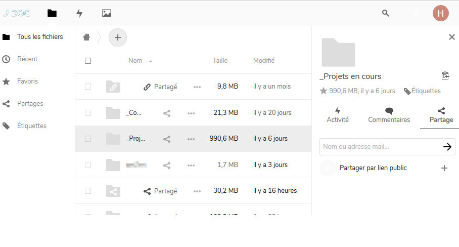Viewport: 459px width, 247px height.
Task: Add a public link via Partager par lien public
Action: [444, 168]
